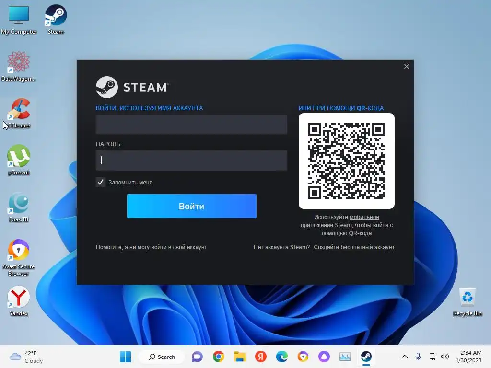This screenshot has width=491, height=368.
Task: Open Avast Secure Browser in taskbar
Action: tap(303, 356)
